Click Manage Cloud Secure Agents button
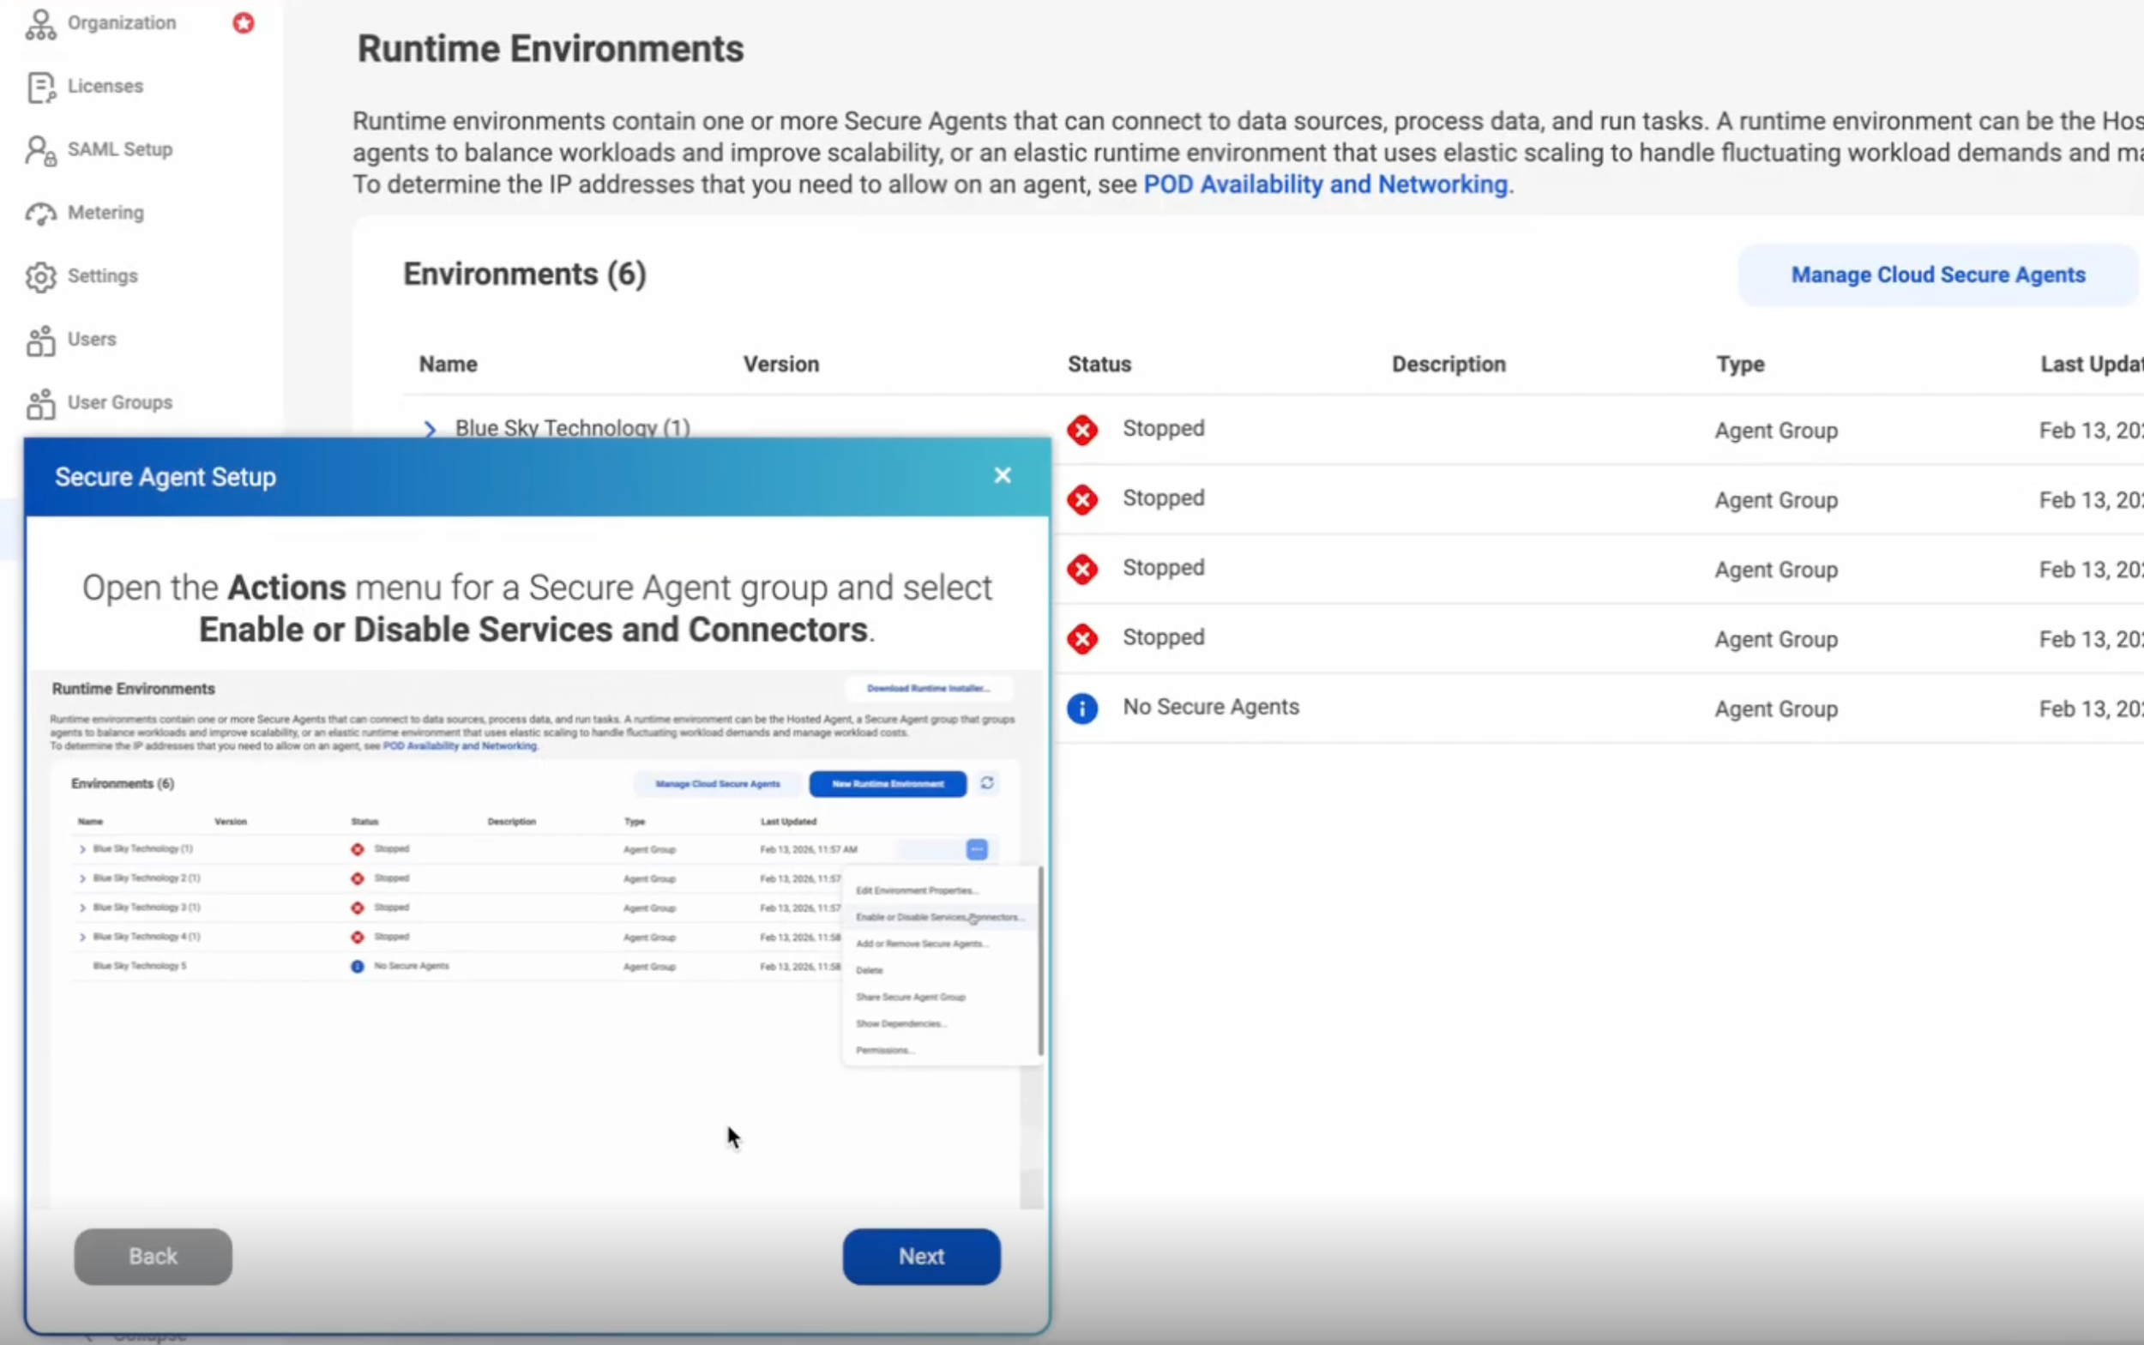Viewport: 2144px width, 1345px height. (1936, 274)
